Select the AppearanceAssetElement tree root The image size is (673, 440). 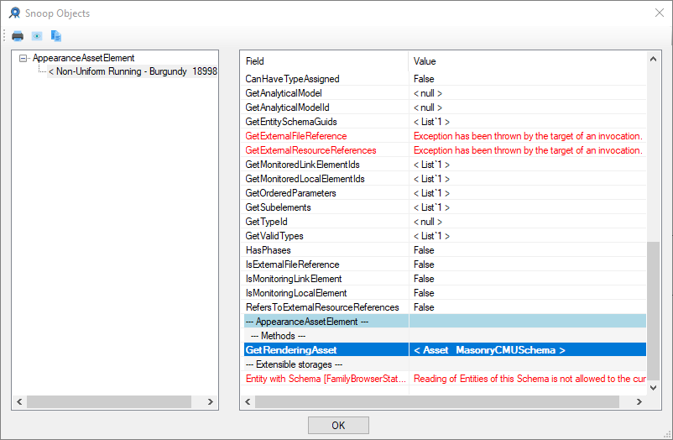pos(83,58)
